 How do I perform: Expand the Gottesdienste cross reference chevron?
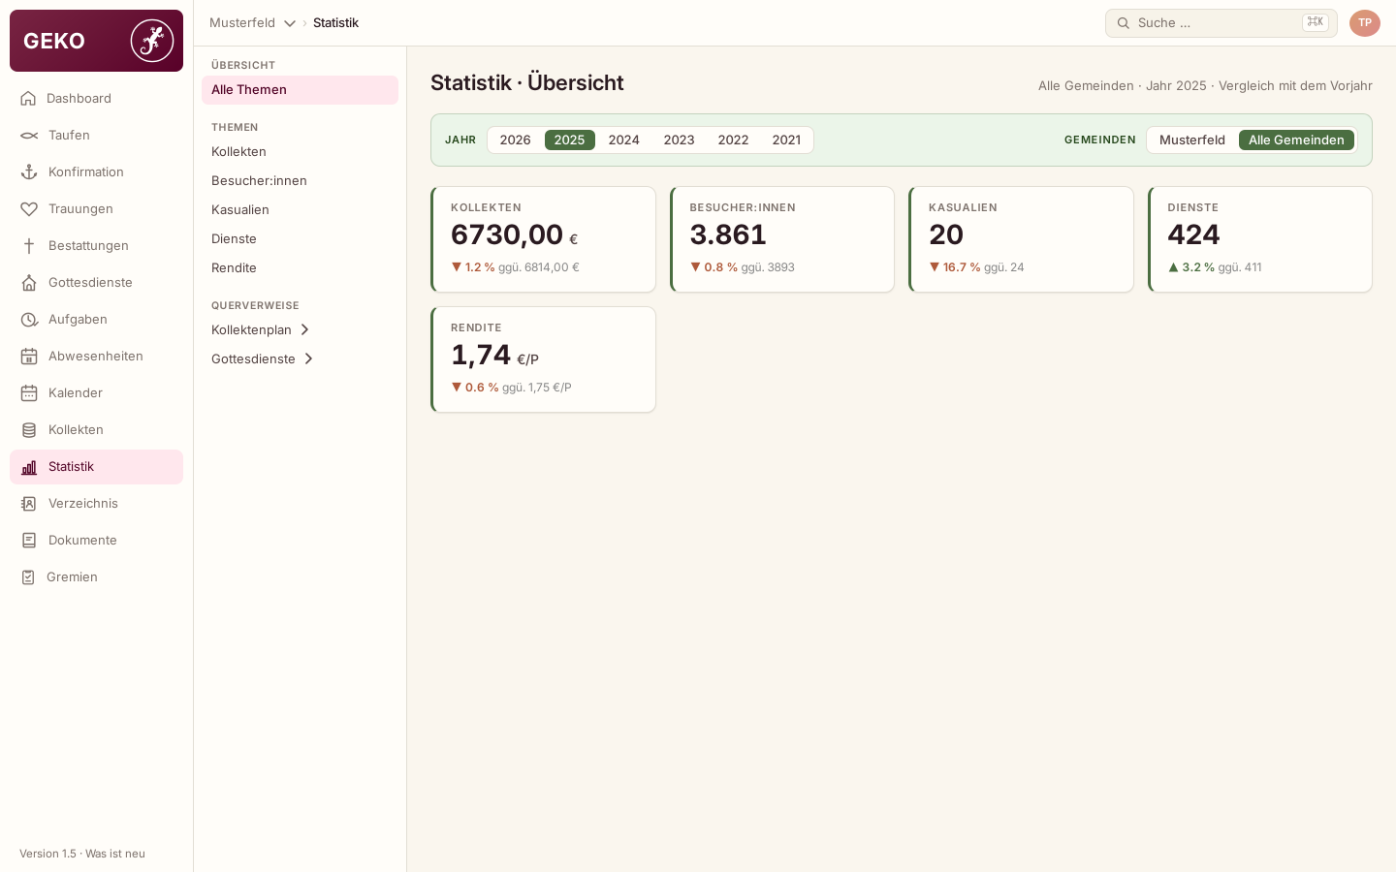coord(309,358)
